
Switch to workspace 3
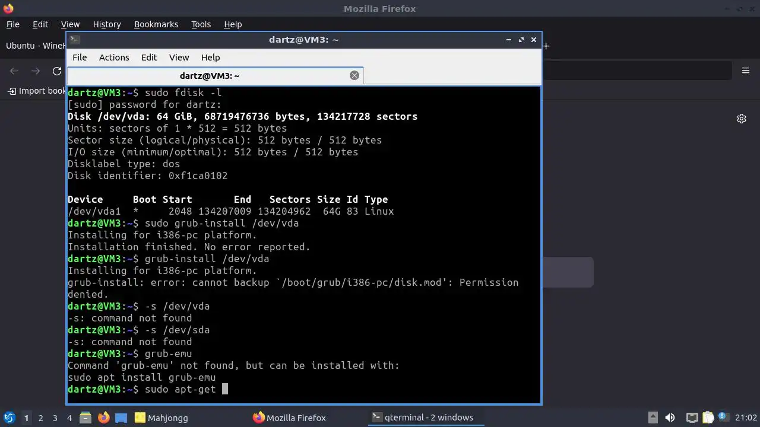tap(55, 418)
